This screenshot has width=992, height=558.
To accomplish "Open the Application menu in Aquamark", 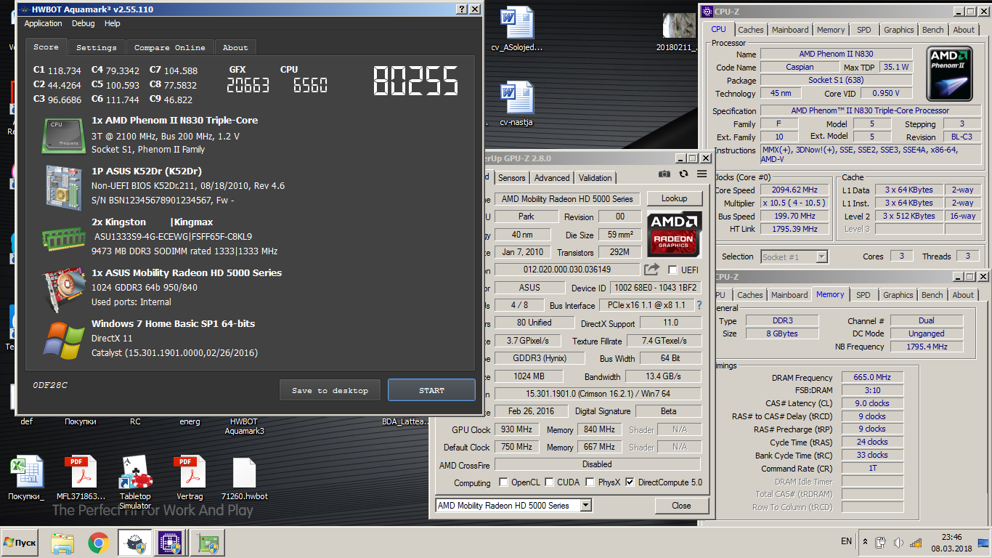I will pyautogui.click(x=44, y=23).
